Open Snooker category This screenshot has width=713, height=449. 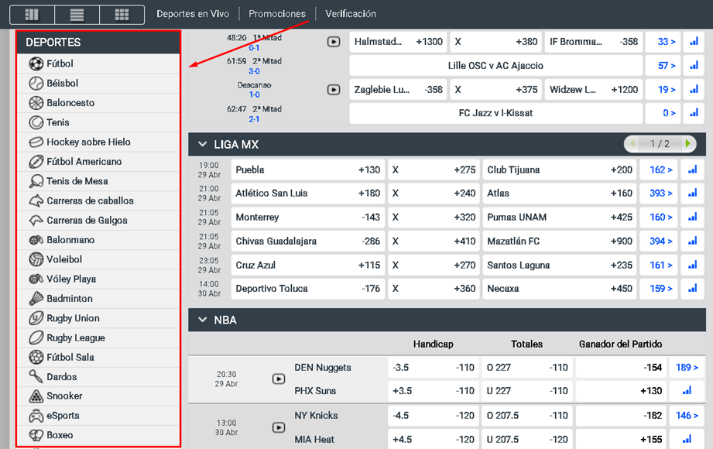[98, 396]
